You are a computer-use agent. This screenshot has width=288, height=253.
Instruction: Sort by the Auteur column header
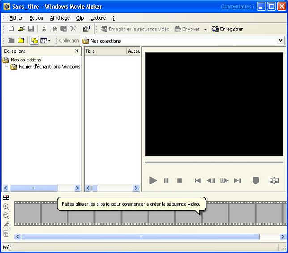click(133, 51)
